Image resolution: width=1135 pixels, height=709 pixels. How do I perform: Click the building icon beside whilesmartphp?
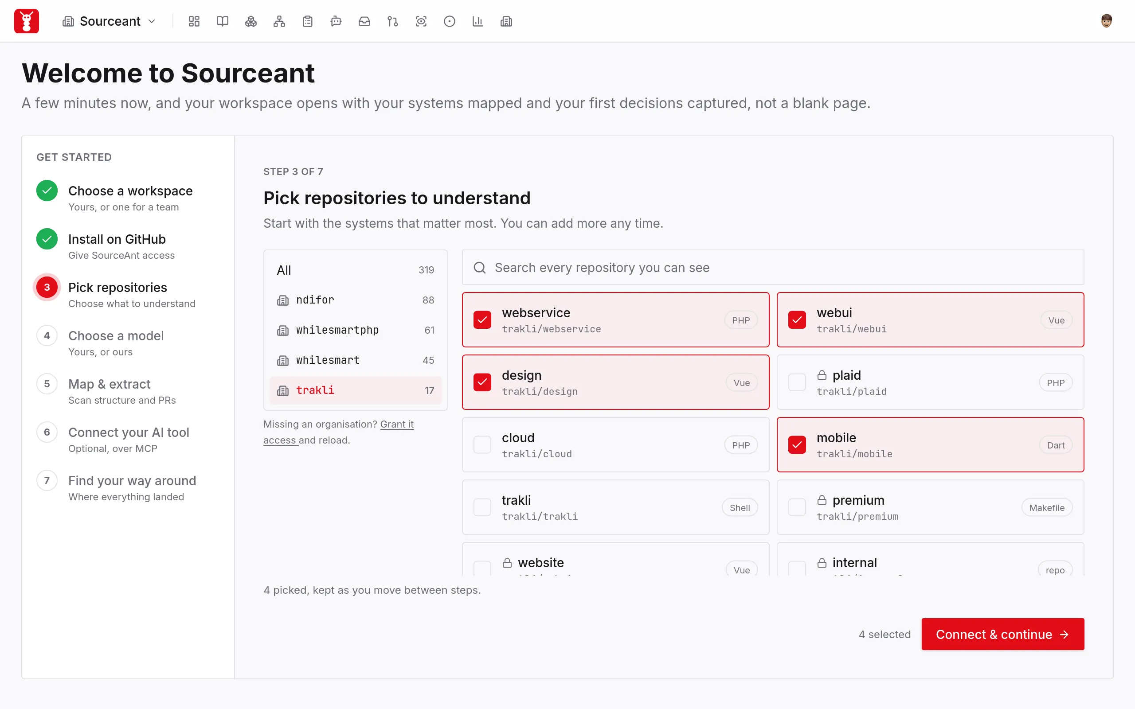[283, 330]
